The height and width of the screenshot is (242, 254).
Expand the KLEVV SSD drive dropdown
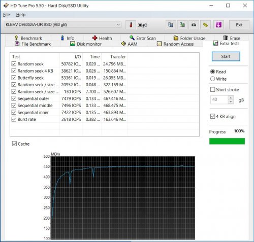pos(118,25)
